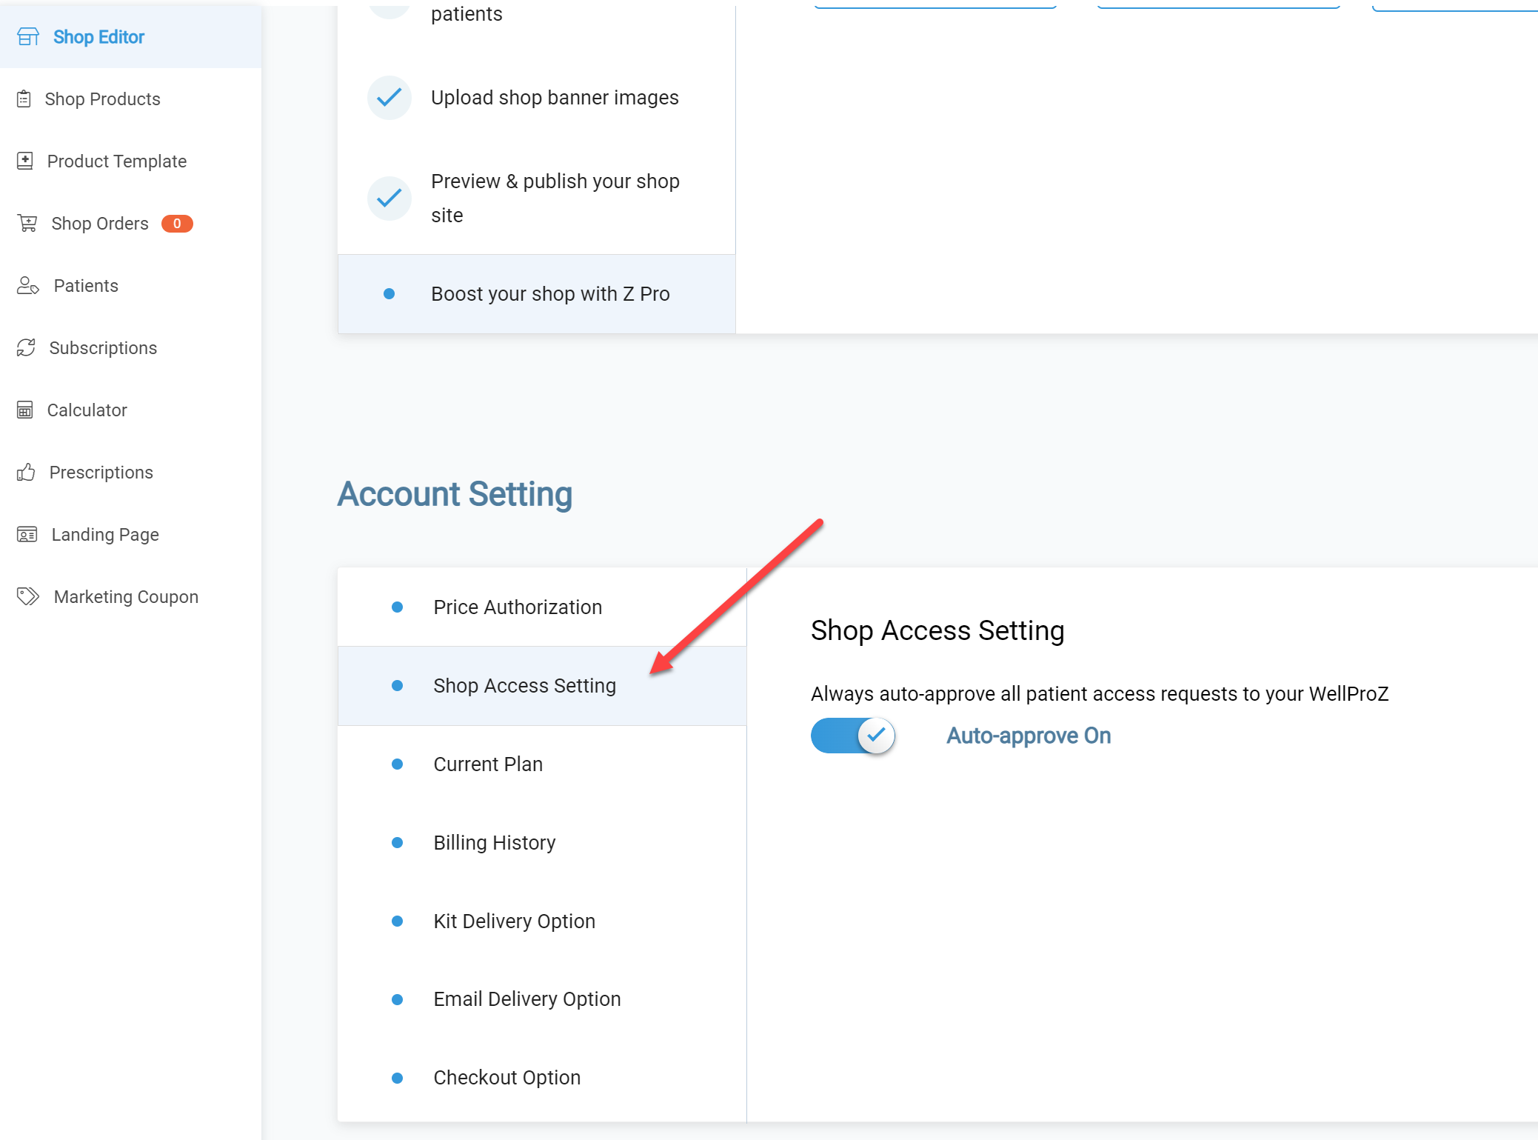The image size is (1538, 1140).
Task: Click the Product Template icon
Action: (25, 161)
